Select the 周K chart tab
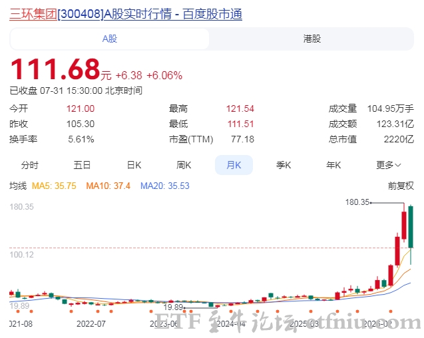The height and width of the screenshot is (338, 424). point(184,165)
